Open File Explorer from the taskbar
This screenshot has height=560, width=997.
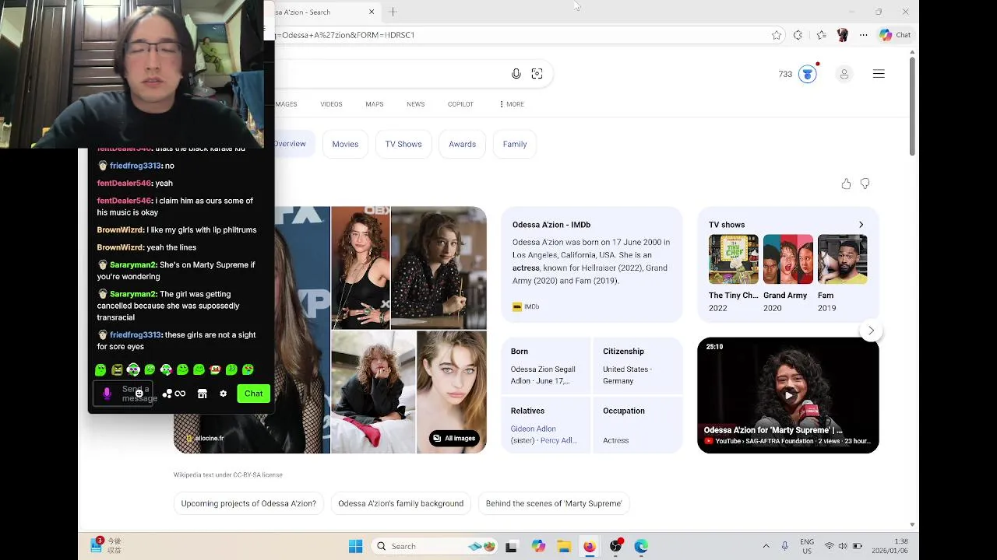coord(563,546)
